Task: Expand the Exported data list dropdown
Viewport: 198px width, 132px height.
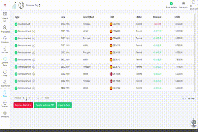Action: (x=23, y=105)
